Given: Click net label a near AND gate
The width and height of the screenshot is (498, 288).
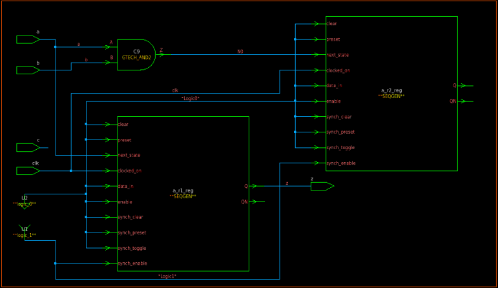Looking at the screenshot, I should (79, 44).
